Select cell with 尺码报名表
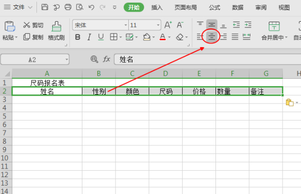 (x=47, y=83)
